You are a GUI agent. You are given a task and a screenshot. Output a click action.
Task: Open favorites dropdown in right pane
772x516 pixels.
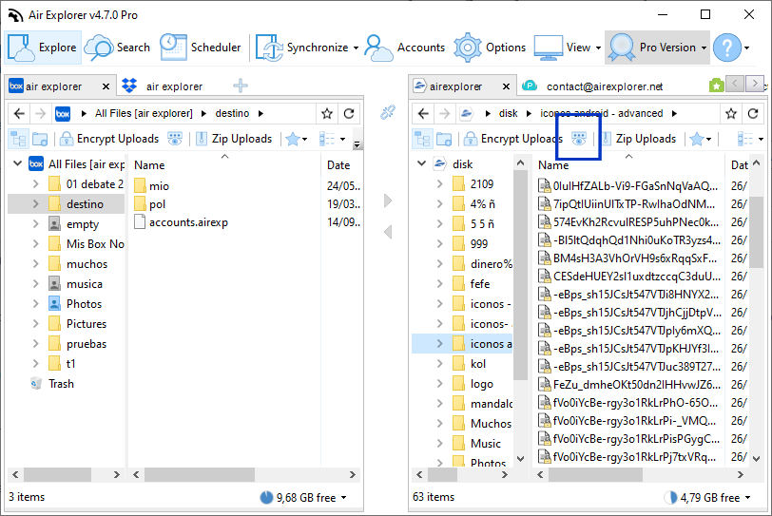click(701, 139)
